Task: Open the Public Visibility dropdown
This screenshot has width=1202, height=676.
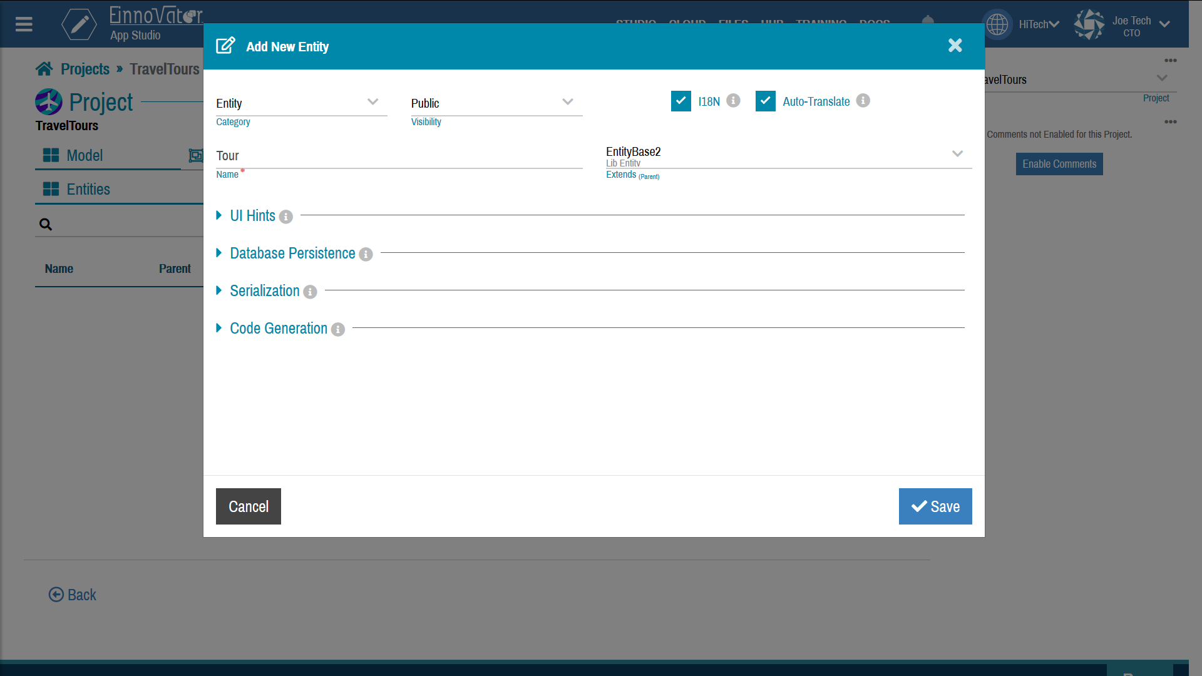Action: tap(568, 101)
